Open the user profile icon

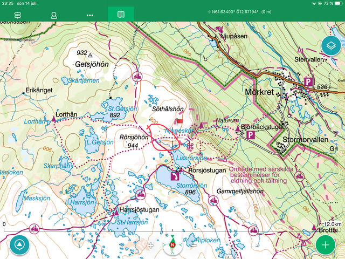click(x=54, y=15)
